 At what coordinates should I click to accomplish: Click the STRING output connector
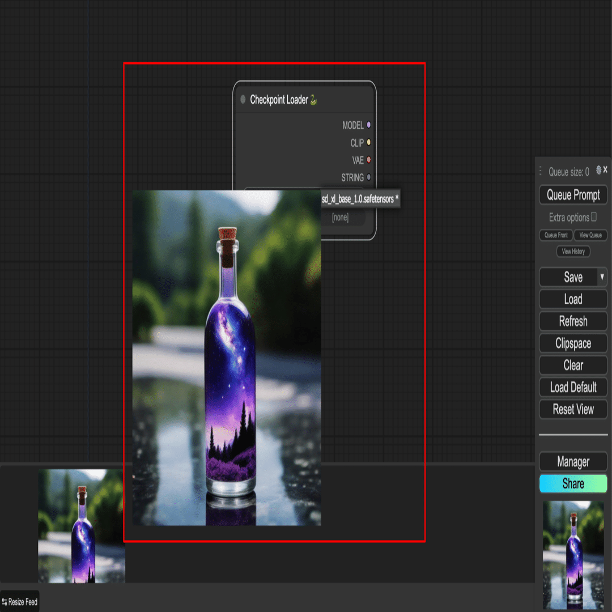[x=368, y=177]
